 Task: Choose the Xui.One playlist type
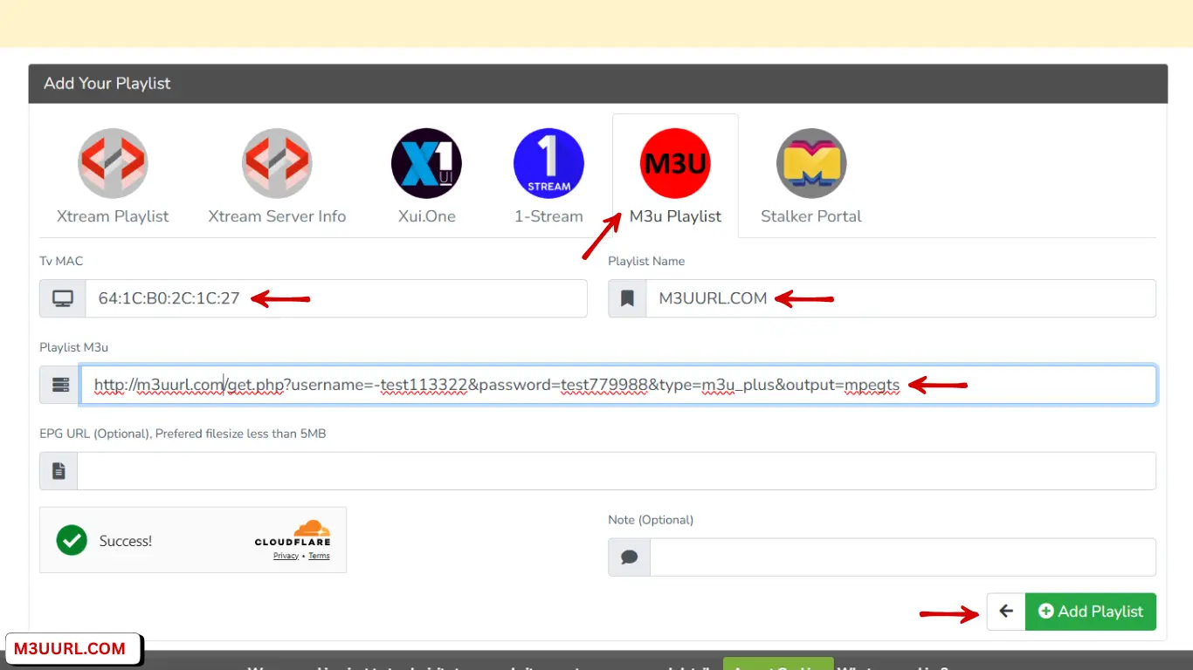point(426,163)
